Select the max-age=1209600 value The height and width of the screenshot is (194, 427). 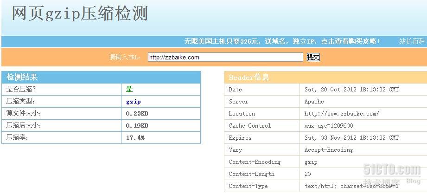(329, 126)
